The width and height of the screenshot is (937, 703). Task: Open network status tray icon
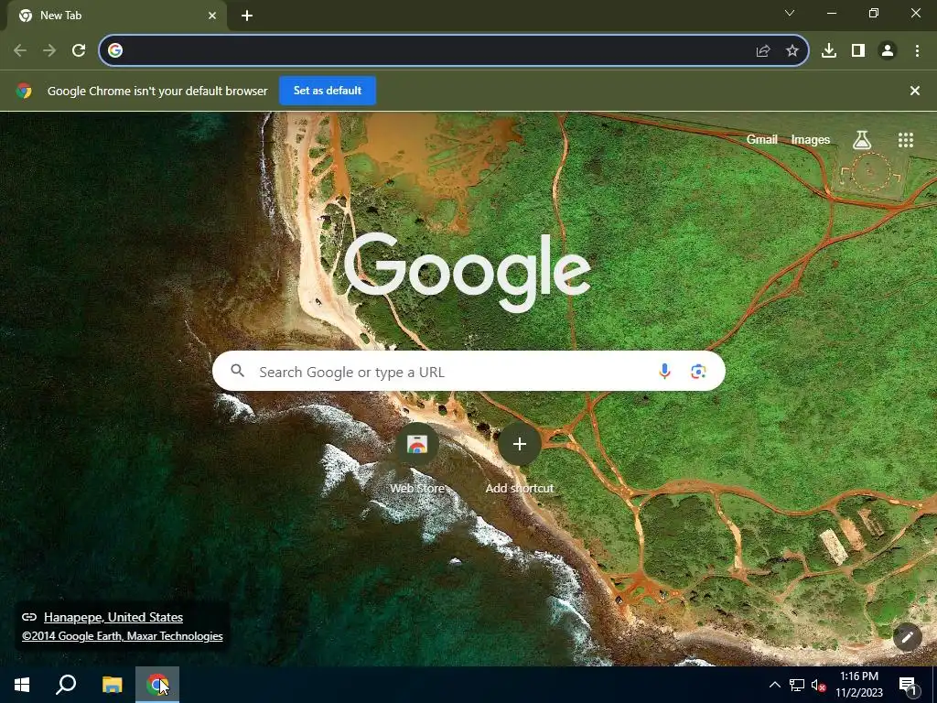797,685
